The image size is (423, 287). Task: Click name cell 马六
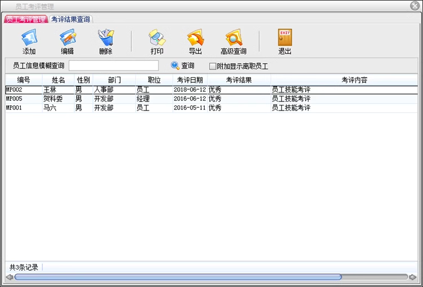click(x=58, y=108)
